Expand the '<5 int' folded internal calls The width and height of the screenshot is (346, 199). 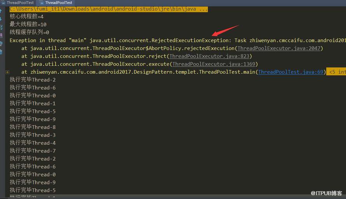click(336, 72)
